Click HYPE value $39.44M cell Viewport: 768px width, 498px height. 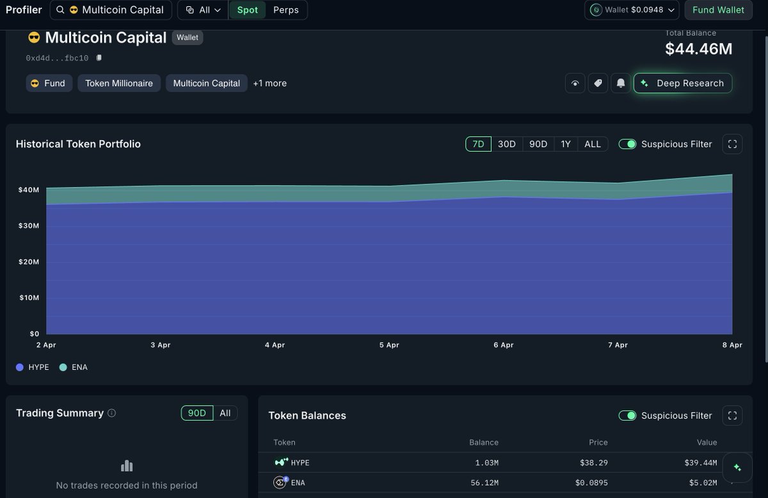tap(701, 463)
